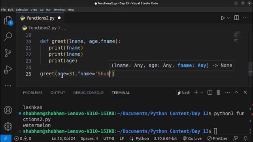This screenshot has width=253, height=142.
Task: Open the Terminal menu
Action: click(60, 9)
